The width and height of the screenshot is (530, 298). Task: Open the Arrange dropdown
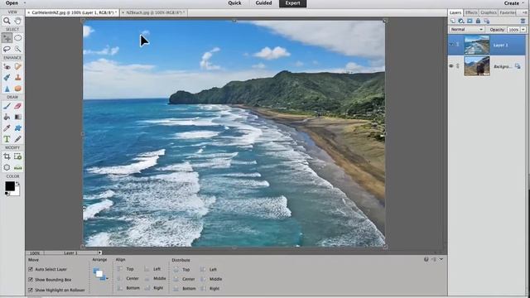(x=100, y=274)
